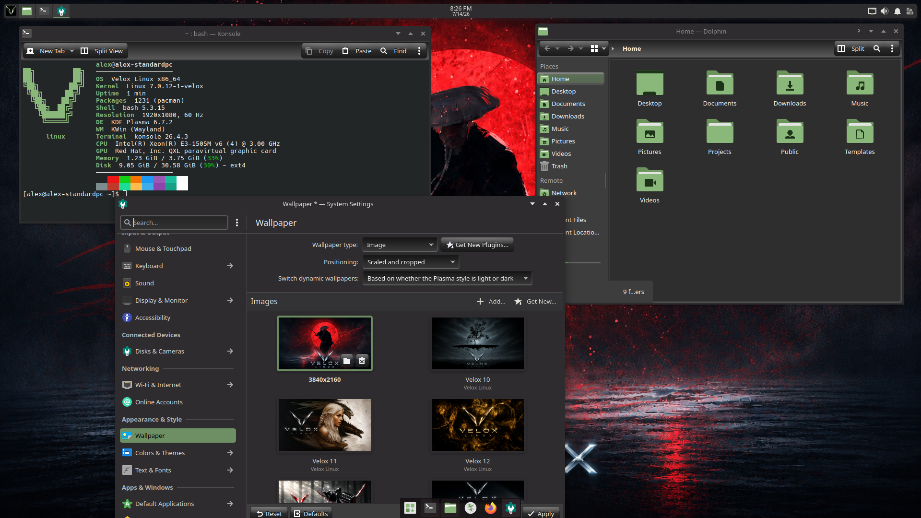Select Pictures in Dolphin Places sidebar
This screenshot has width=921, height=518.
click(571, 141)
